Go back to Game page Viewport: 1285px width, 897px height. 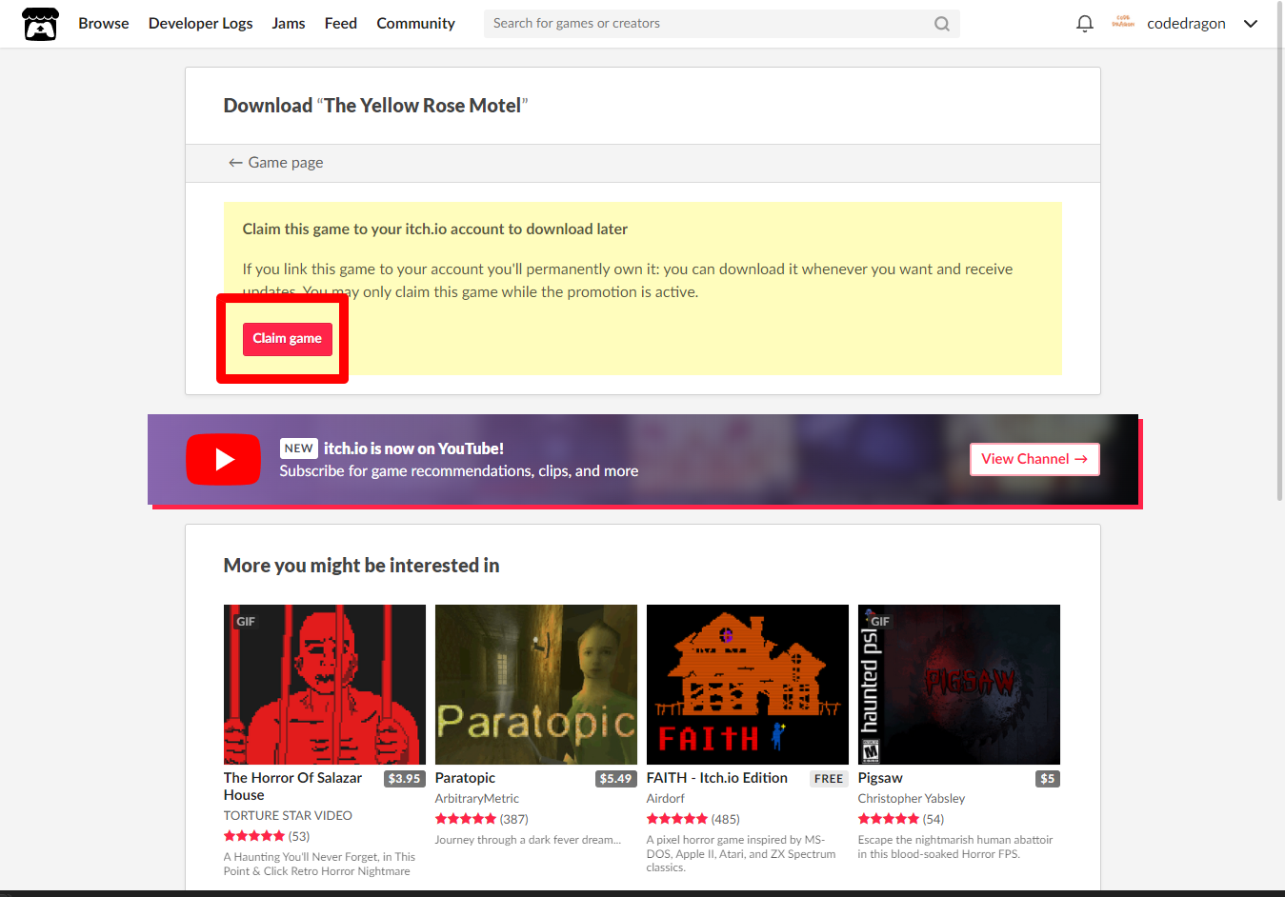(275, 163)
